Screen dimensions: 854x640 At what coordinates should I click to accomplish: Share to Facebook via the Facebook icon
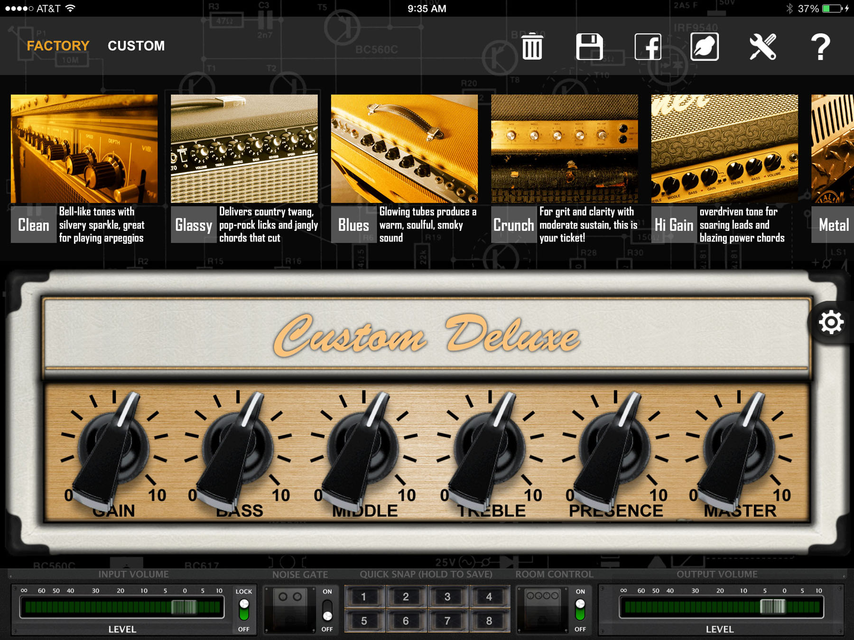pos(648,46)
